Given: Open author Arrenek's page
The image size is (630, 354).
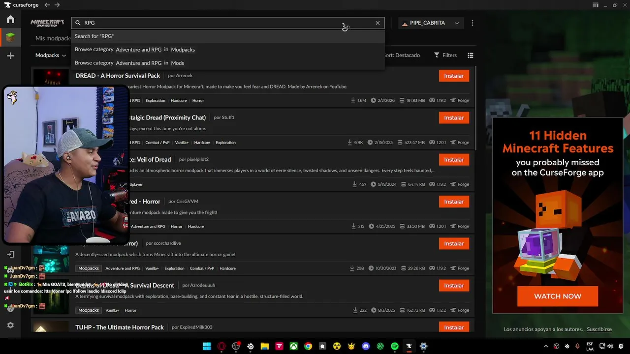Looking at the screenshot, I should click(x=184, y=76).
